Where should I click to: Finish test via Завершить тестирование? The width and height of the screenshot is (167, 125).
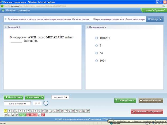coord(147,112)
